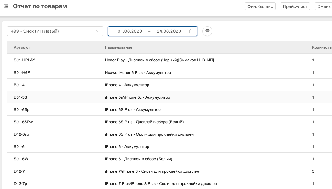This screenshot has height=189, width=332.
Task: Click iPhone 6 - Дисплей в сборе (Белый)
Action: [x=139, y=159]
